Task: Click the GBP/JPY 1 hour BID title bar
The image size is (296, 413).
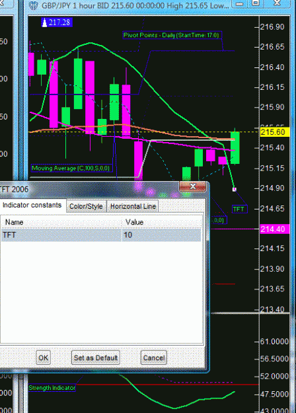Action: coord(135,5)
